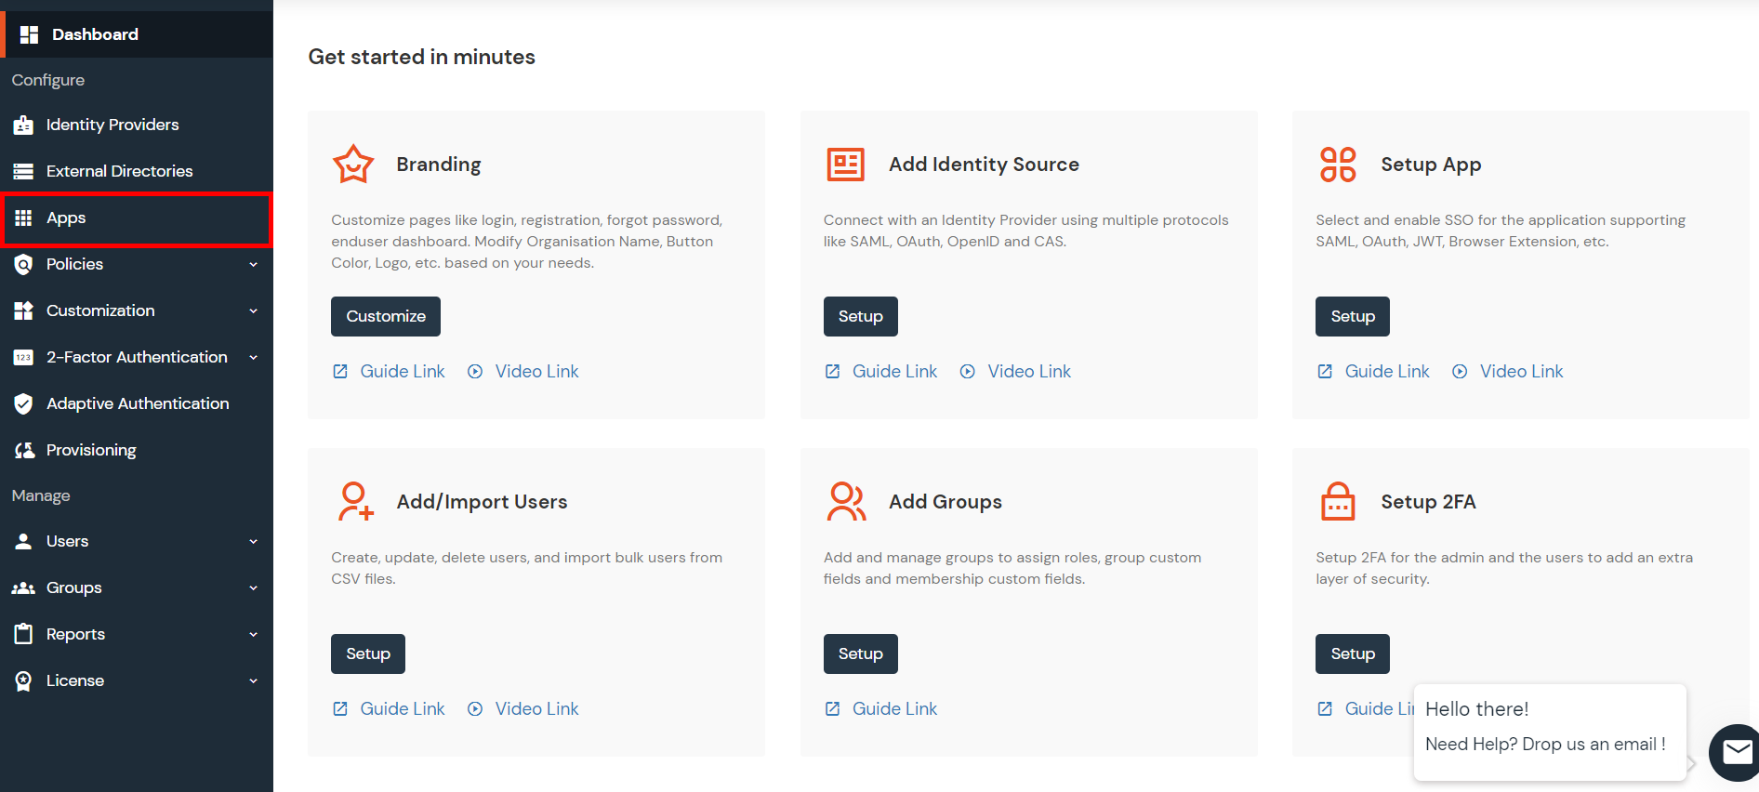This screenshot has width=1759, height=792.
Task: Click the Setup App four-circles icon
Action: pos(1338,165)
